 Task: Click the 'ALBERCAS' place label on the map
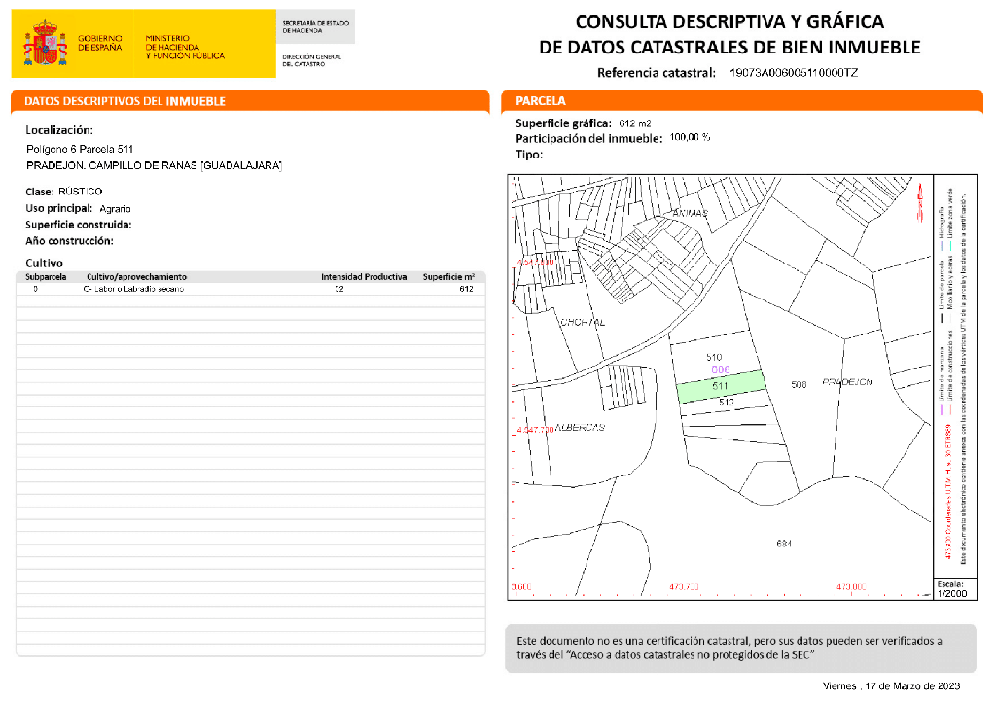point(581,428)
